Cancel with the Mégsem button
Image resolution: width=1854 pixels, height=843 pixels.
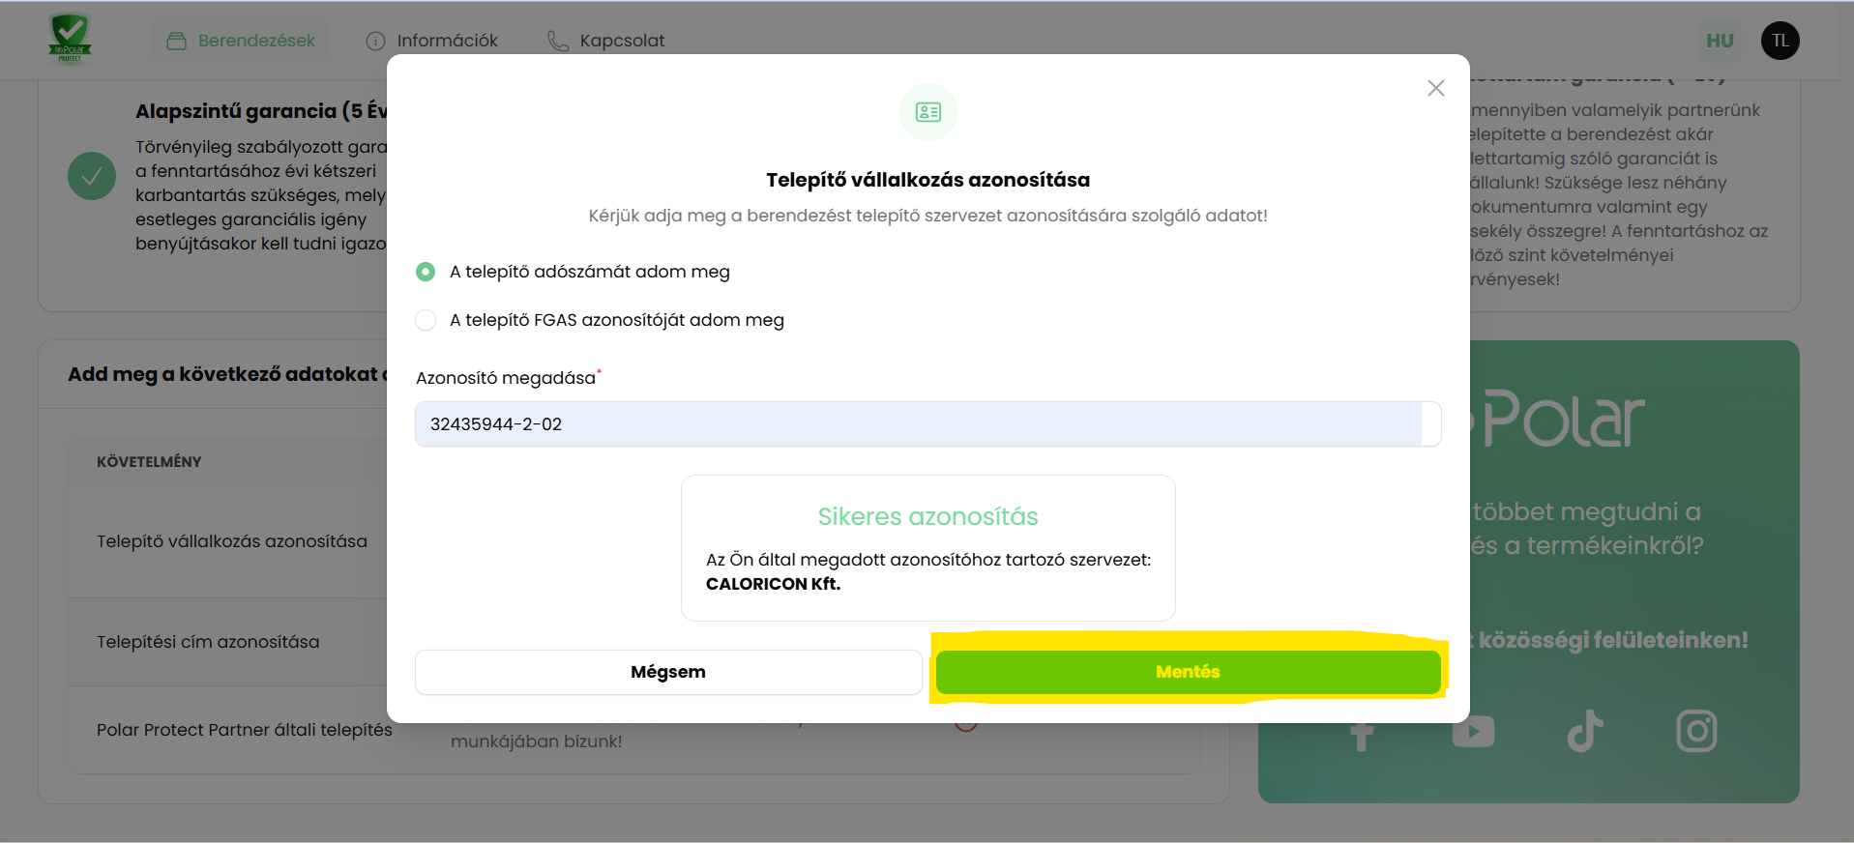pos(667,672)
